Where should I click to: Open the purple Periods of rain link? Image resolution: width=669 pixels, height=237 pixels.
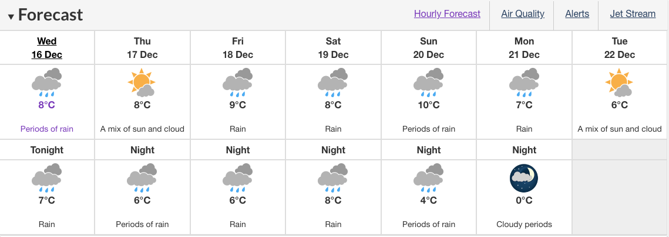pyautogui.click(x=47, y=129)
